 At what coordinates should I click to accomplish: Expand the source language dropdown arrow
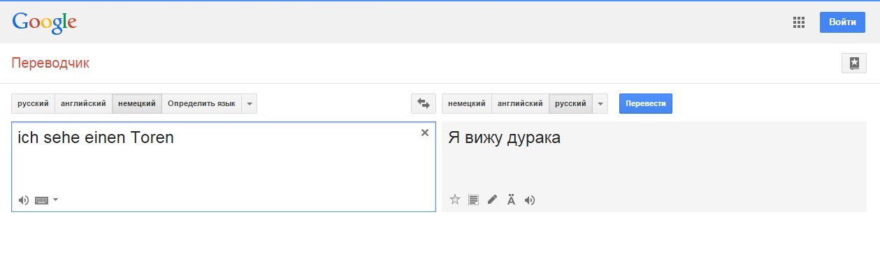click(x=250, y=103)
